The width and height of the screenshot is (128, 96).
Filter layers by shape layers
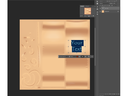coord(113,1)
